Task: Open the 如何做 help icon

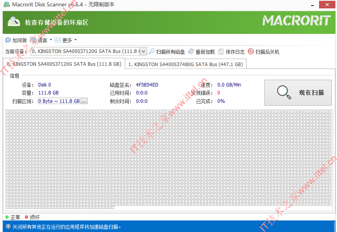Action: [x=8, y=40]
